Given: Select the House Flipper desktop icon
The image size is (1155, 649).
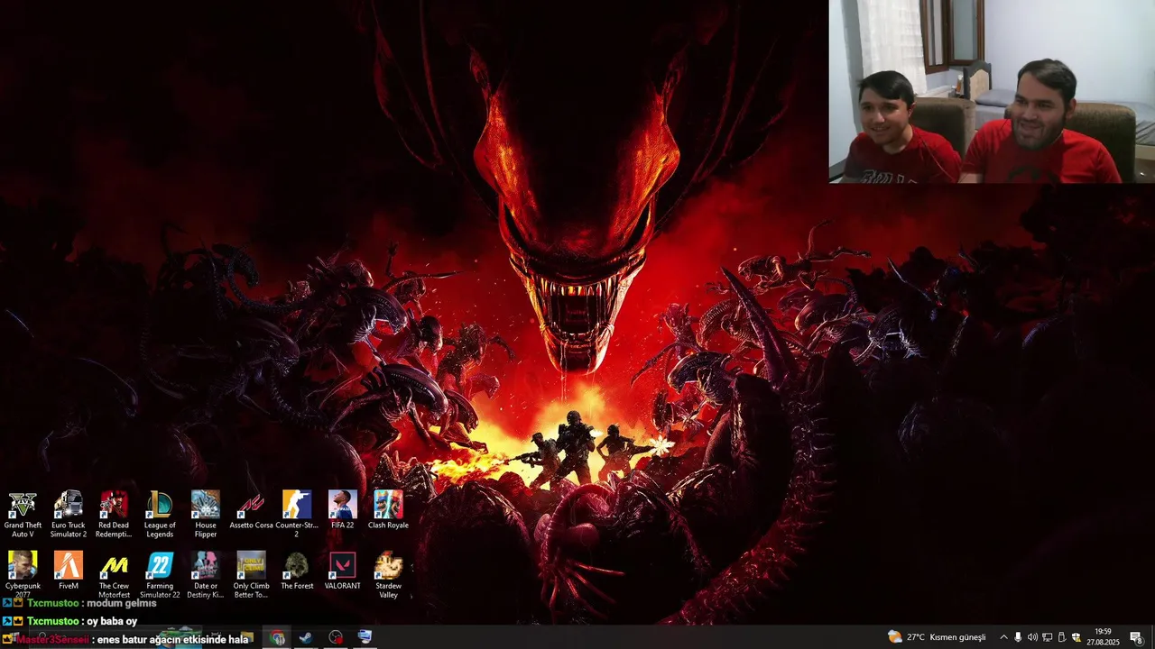Looking at the screenshot, I should (x=206, y=515).
